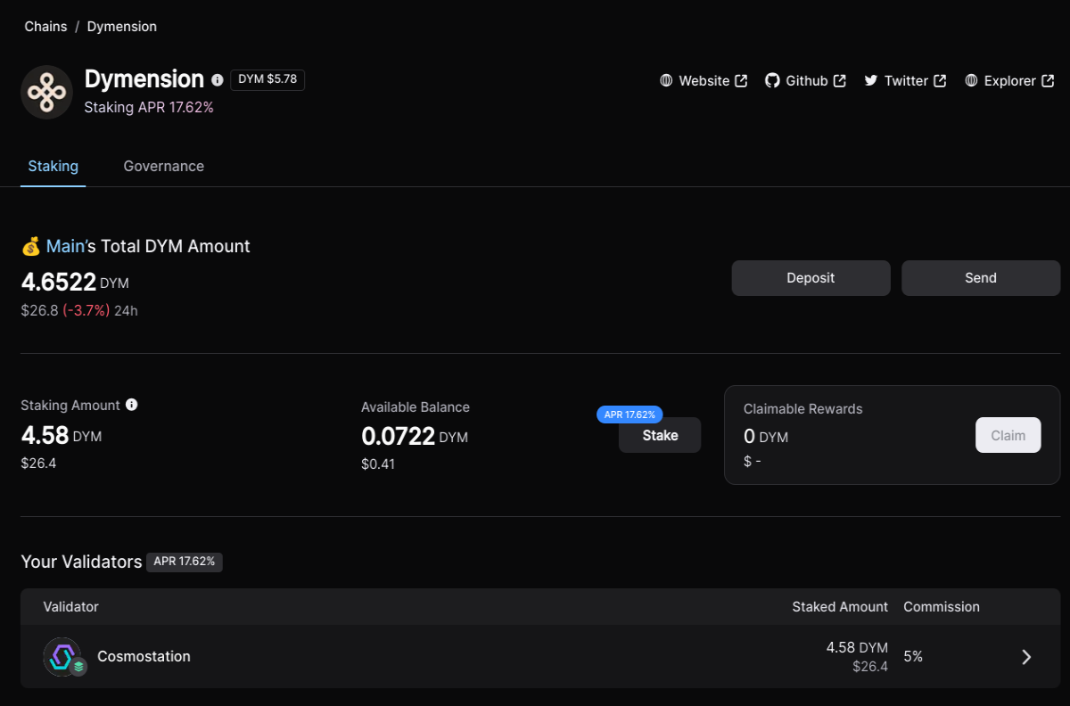Image resolution: width=1070 pixels, height=706 pixels.
Task: Click the Dymension breadcrumb
Action: coord(122,27)
